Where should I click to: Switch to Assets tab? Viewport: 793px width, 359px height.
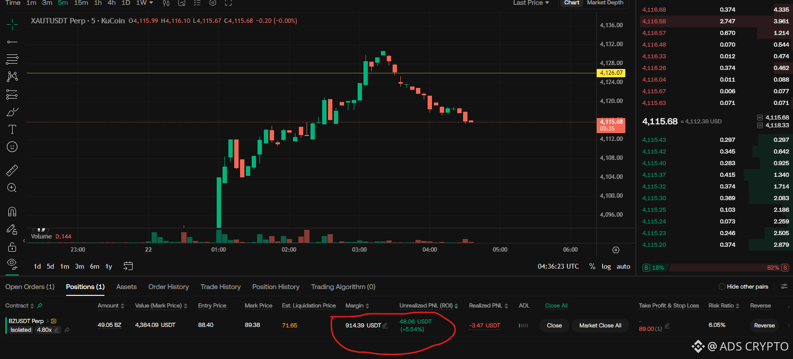click(126, 287)
